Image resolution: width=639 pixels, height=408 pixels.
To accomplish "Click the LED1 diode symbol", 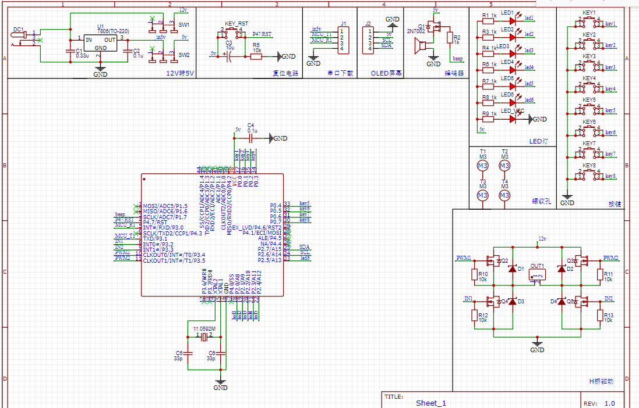I will [x=513, y=21].
